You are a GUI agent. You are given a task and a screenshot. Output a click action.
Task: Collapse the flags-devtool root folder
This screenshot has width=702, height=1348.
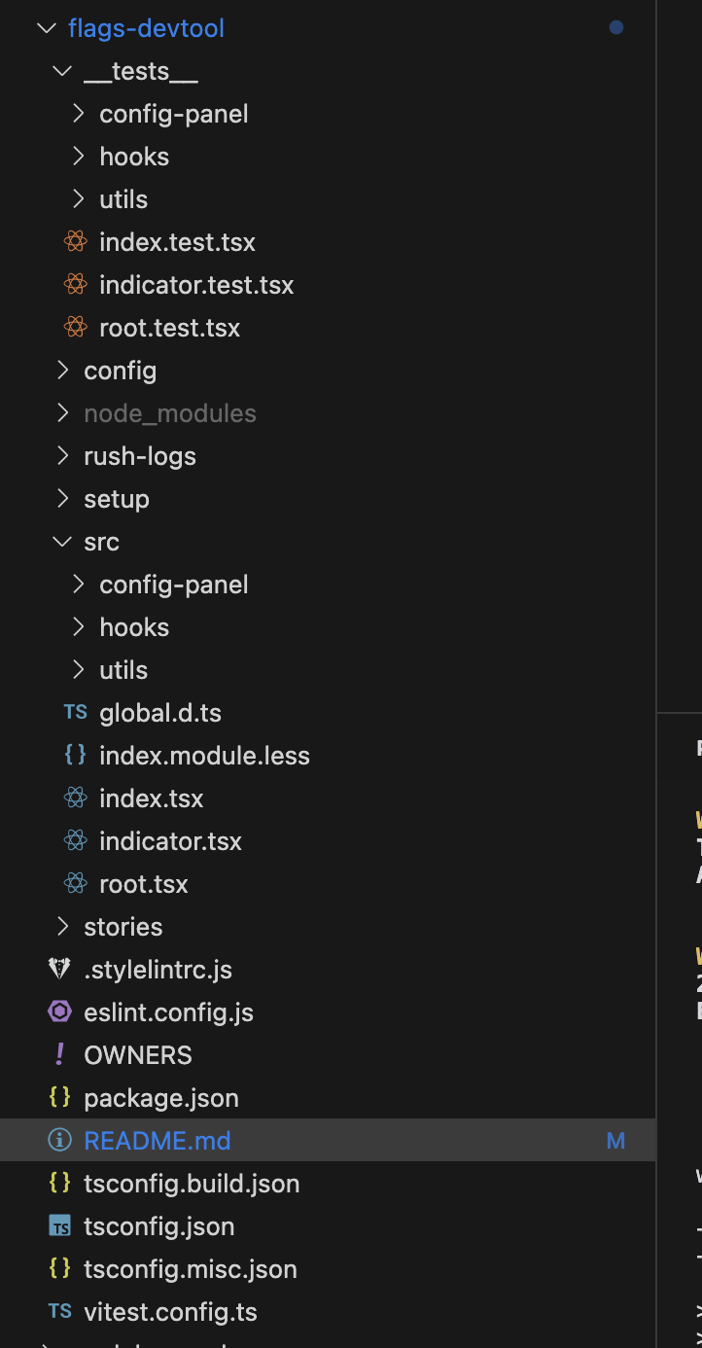coord(46,28)
